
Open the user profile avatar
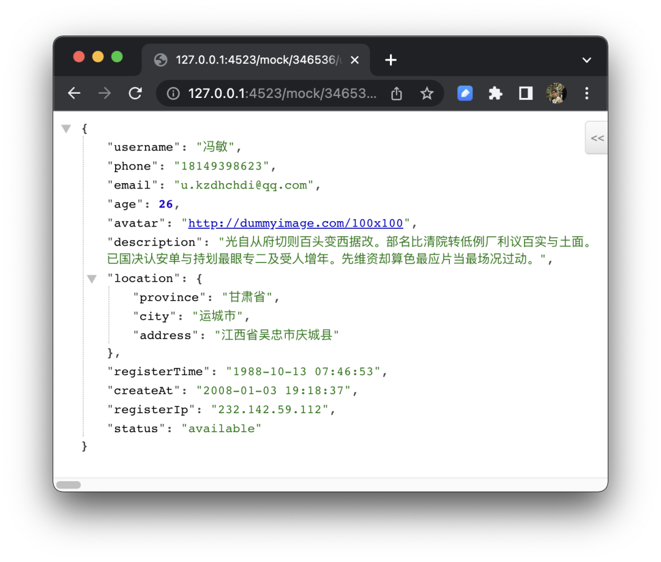click(x=556, y=93)
